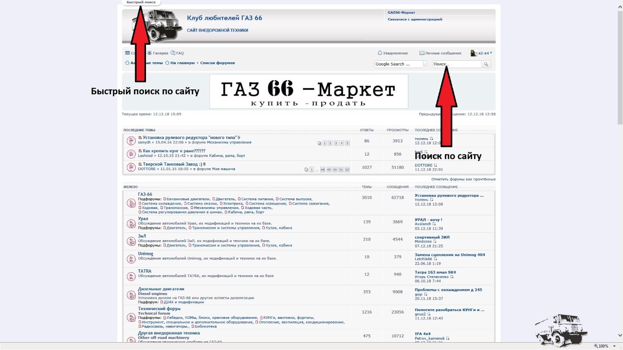
Task: Click the На главную home icon
Action: tap(167, 63)
